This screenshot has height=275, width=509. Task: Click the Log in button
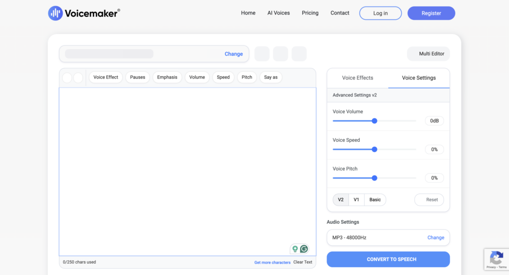click(x=380, y=13)
